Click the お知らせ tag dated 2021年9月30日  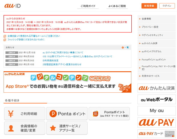coord(12,57)
